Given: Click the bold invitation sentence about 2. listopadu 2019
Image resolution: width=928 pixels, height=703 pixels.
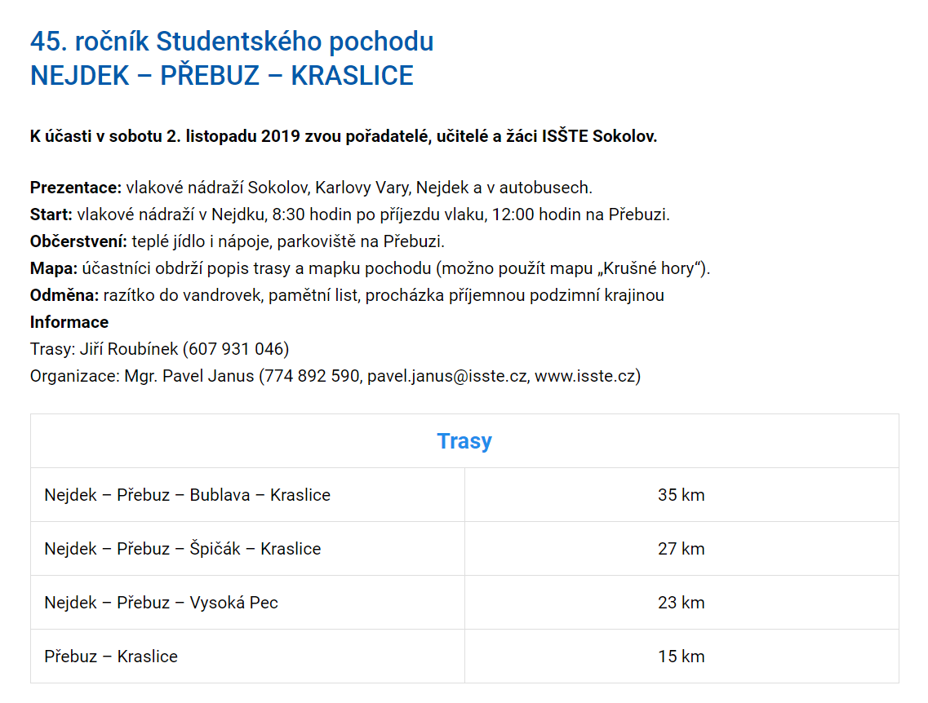Looking at the screenshot, I should coord(344,136).
